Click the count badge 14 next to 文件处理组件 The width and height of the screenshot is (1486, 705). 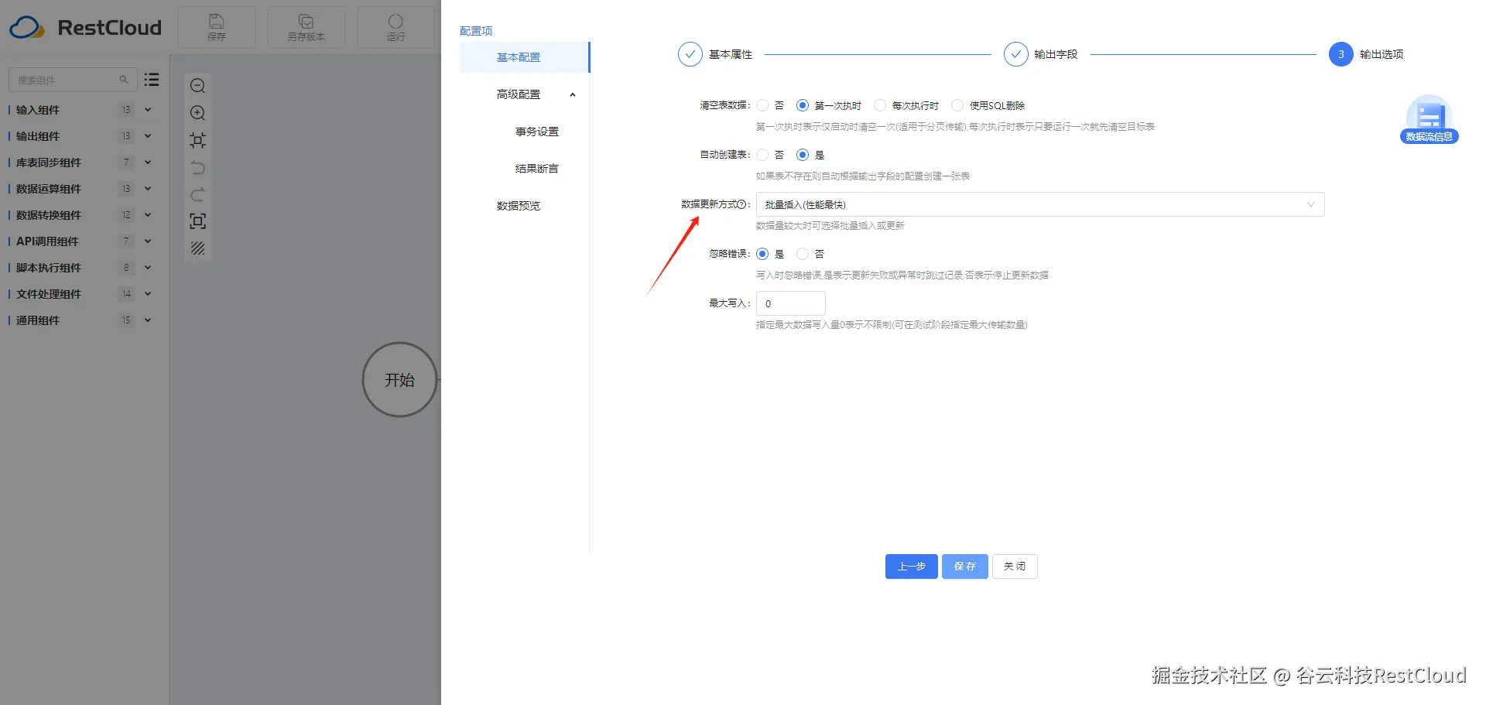(x=126, y=294)
